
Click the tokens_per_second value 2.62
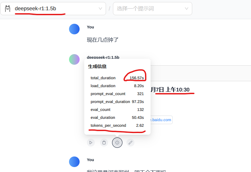[140, 125]
